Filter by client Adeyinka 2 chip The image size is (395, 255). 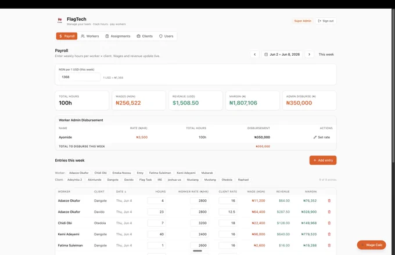pos(74,180)
